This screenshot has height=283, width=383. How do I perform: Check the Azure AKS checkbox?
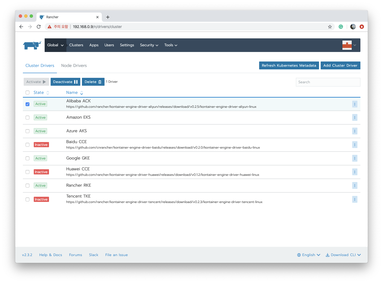point(27,131)
